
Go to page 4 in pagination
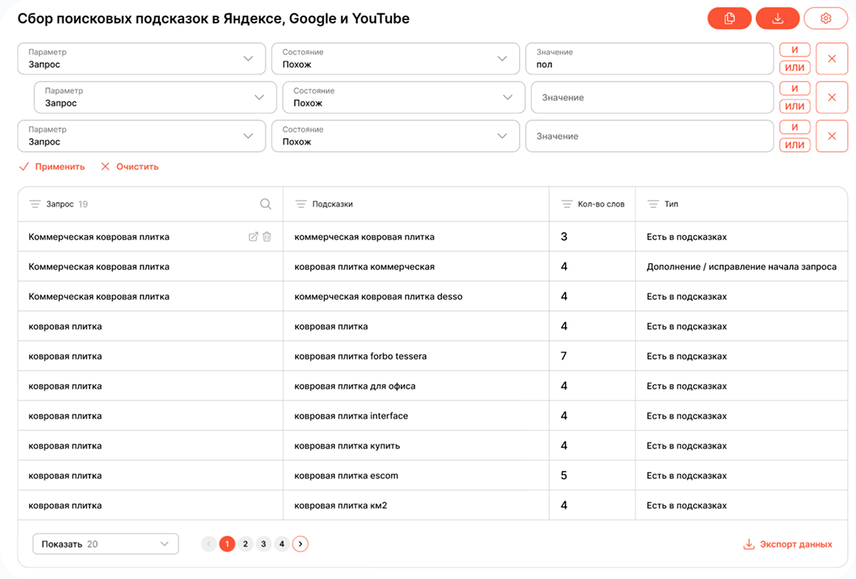(x=281, y=544)
